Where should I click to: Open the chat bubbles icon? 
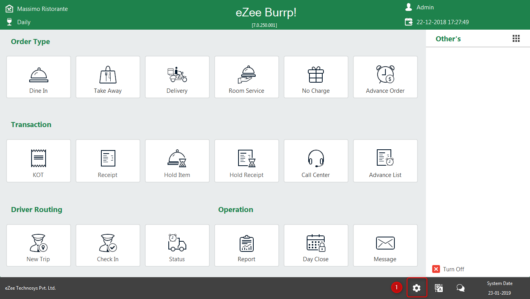click(460, 288)
